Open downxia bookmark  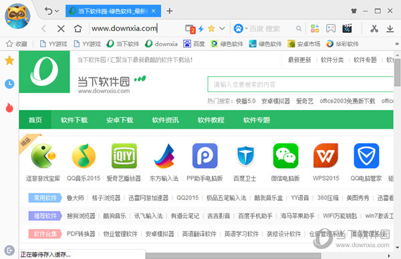161,44
